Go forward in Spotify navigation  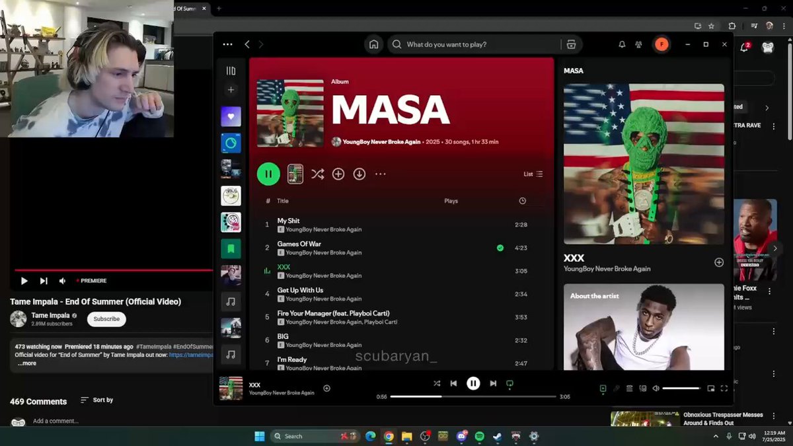tap(261, 44)
